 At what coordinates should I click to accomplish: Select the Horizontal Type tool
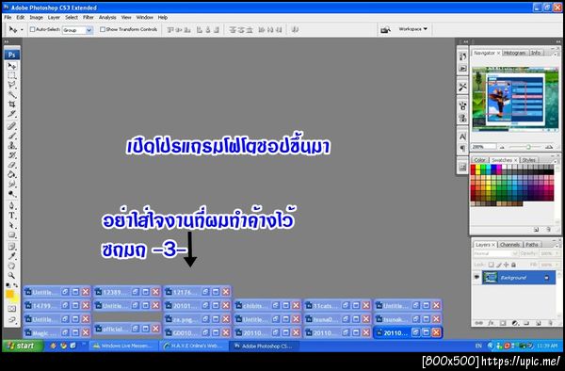pos(12,216)
